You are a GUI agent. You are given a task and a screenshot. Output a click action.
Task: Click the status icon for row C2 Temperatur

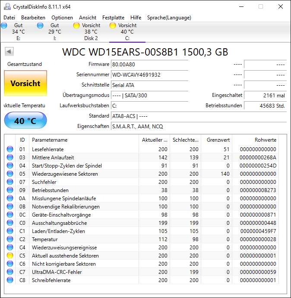click(x=10, y=239)
